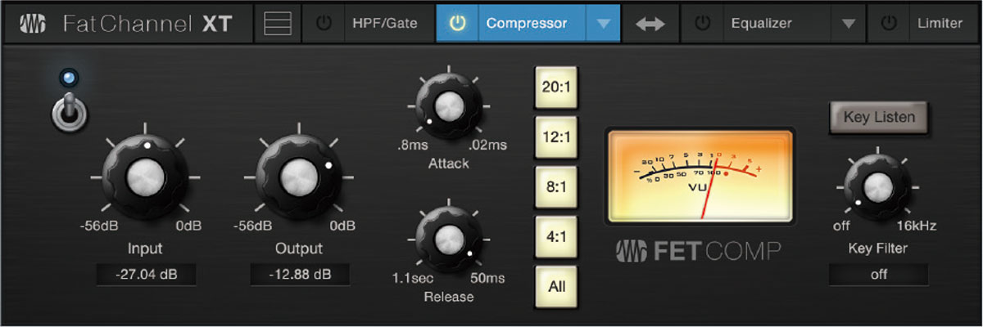Image resolution: width=983 pixels, height=327 pixels.
Task: Toggle the HPF/Gate power button
Action: coord(324,24)
